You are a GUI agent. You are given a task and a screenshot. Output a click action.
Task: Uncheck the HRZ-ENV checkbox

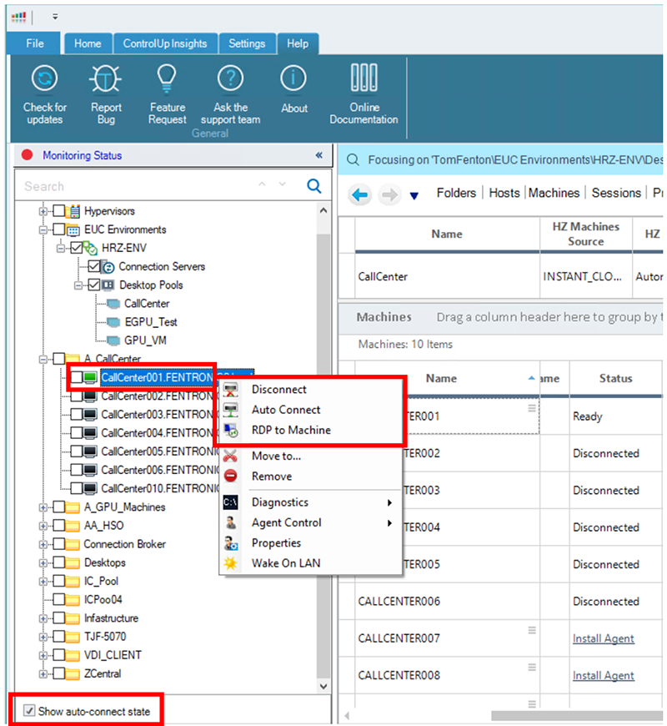coord(77,248)
